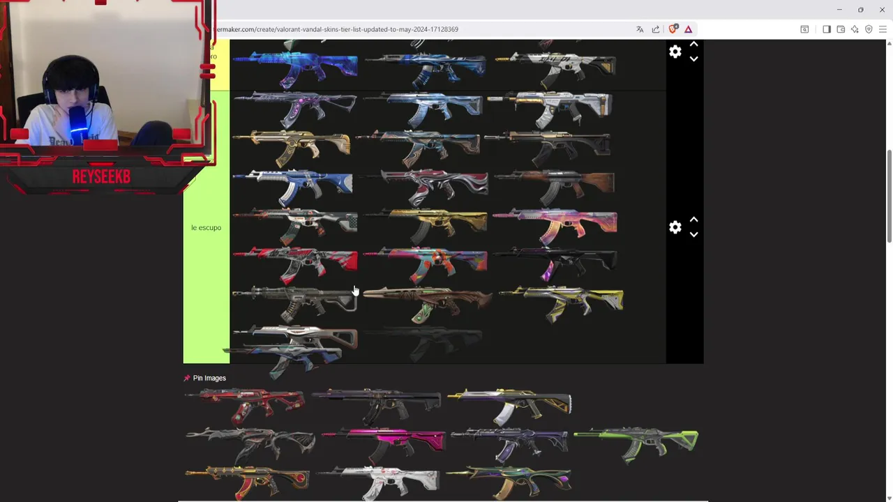Open settings gear for the yellow top tier
The width and height of the screenshot is (893, 502).
pos(675,52)
